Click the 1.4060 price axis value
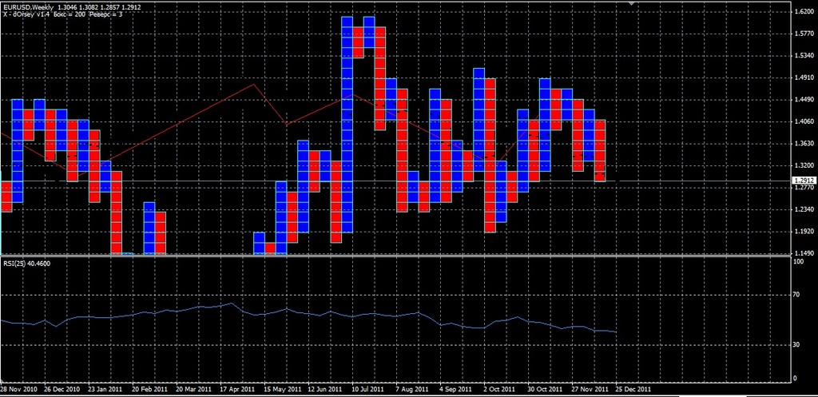This screenshot has width=818, height=397. [x=804, y=121]
